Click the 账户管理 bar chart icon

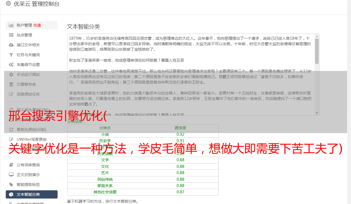point(11,25)
